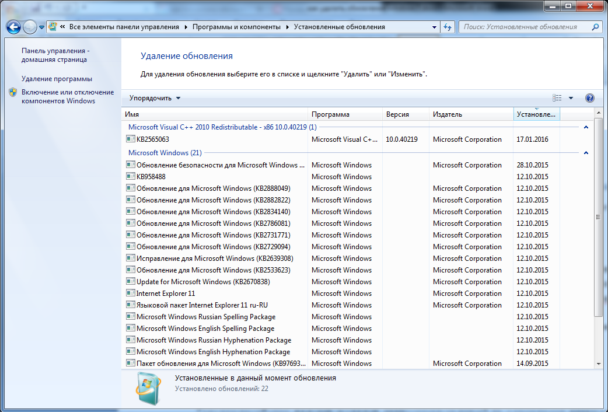Viewport: 608px width, 412px height.
Task: Click the refresh icon beside address bar
Action: (x=448, y=27)
